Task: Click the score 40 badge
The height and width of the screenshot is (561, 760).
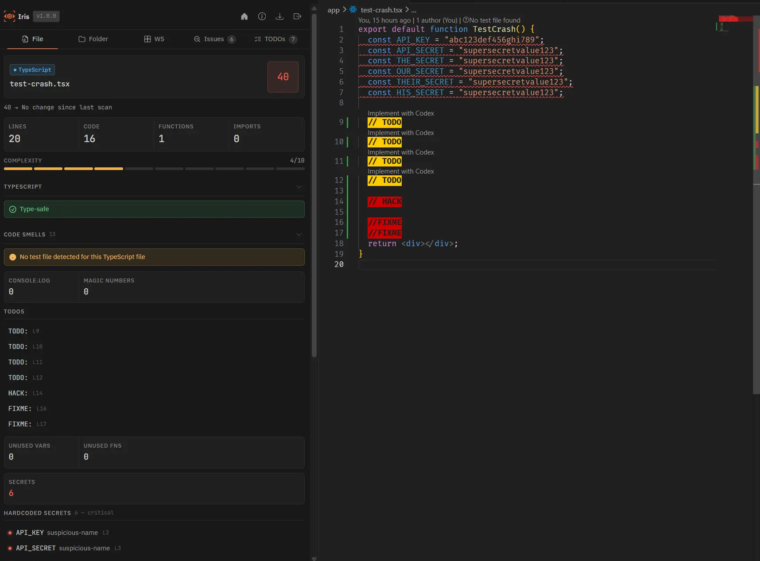Action: [283, 77]
